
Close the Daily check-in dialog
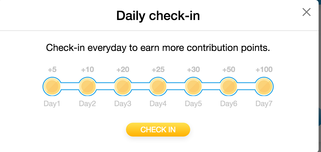tap(306, 12)
